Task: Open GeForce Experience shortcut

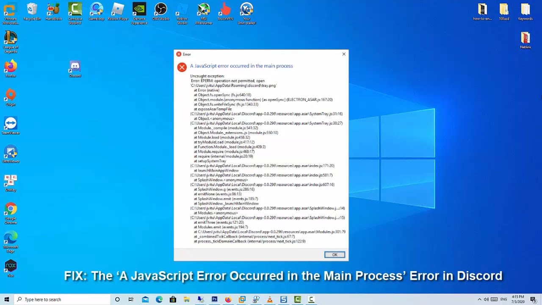Action: pyautogui.click(x=139, y=14)
